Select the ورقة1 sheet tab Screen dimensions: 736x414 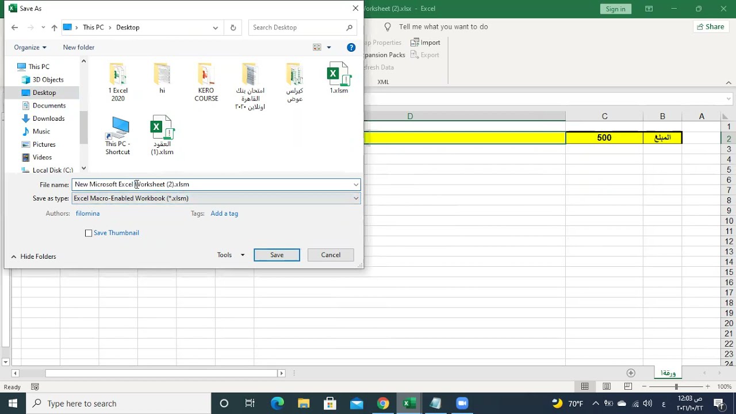(x=668, y=373)
